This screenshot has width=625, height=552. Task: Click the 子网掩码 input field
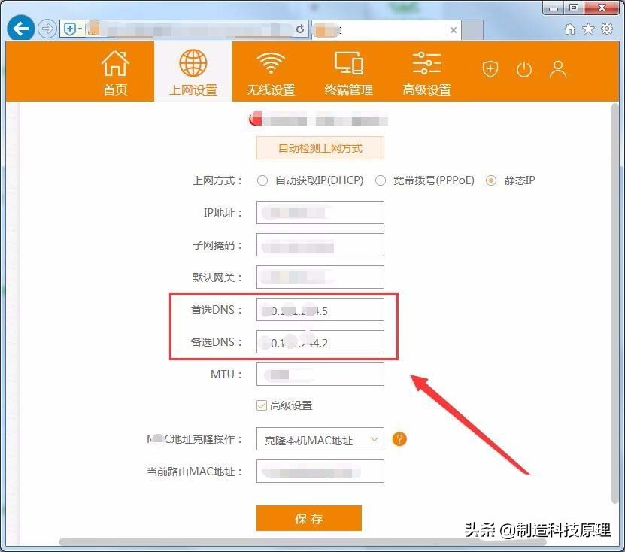point(320,244)
